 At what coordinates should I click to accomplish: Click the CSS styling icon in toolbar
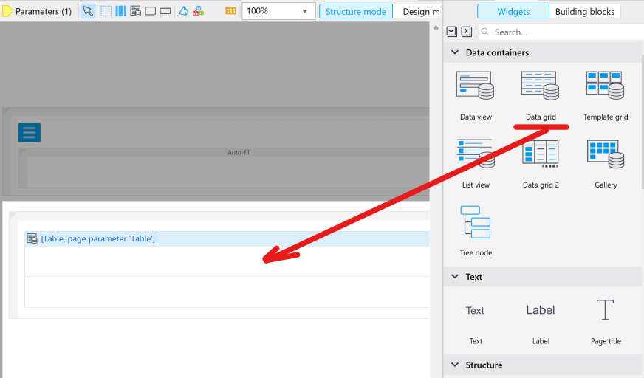[230, 11]
